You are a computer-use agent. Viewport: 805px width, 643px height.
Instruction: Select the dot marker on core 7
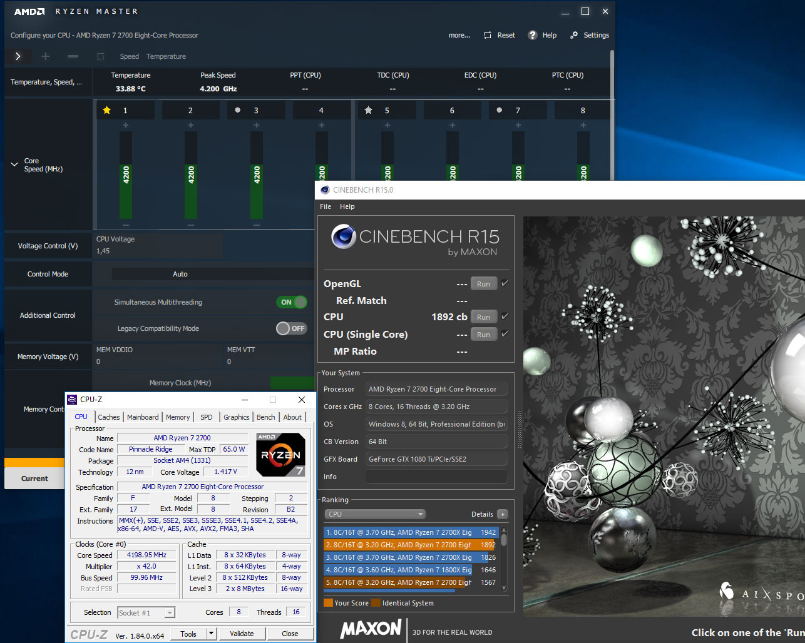[500, 110]
